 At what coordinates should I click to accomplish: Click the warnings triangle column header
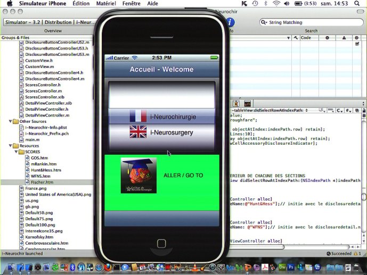pos(344,38)
